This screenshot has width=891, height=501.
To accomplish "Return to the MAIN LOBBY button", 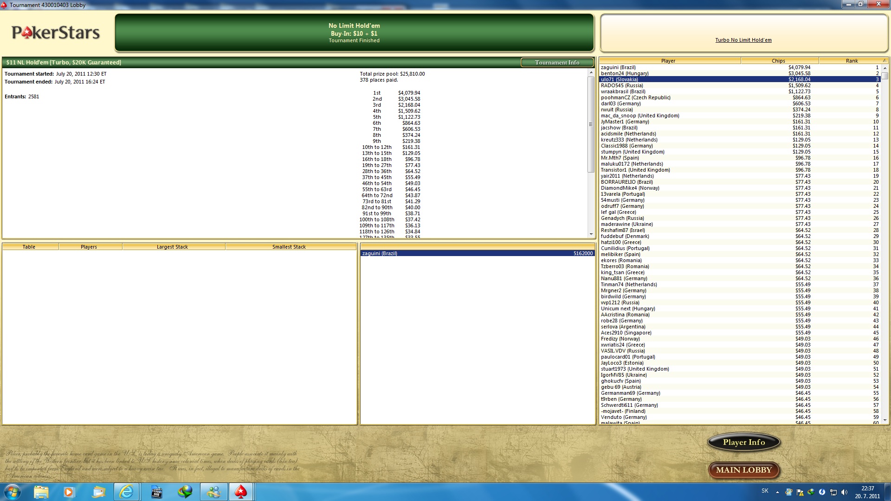I will (x=743, y=470).
